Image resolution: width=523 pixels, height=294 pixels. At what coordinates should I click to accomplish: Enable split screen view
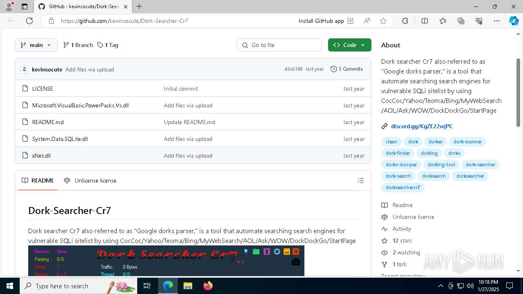coord(425,21)
